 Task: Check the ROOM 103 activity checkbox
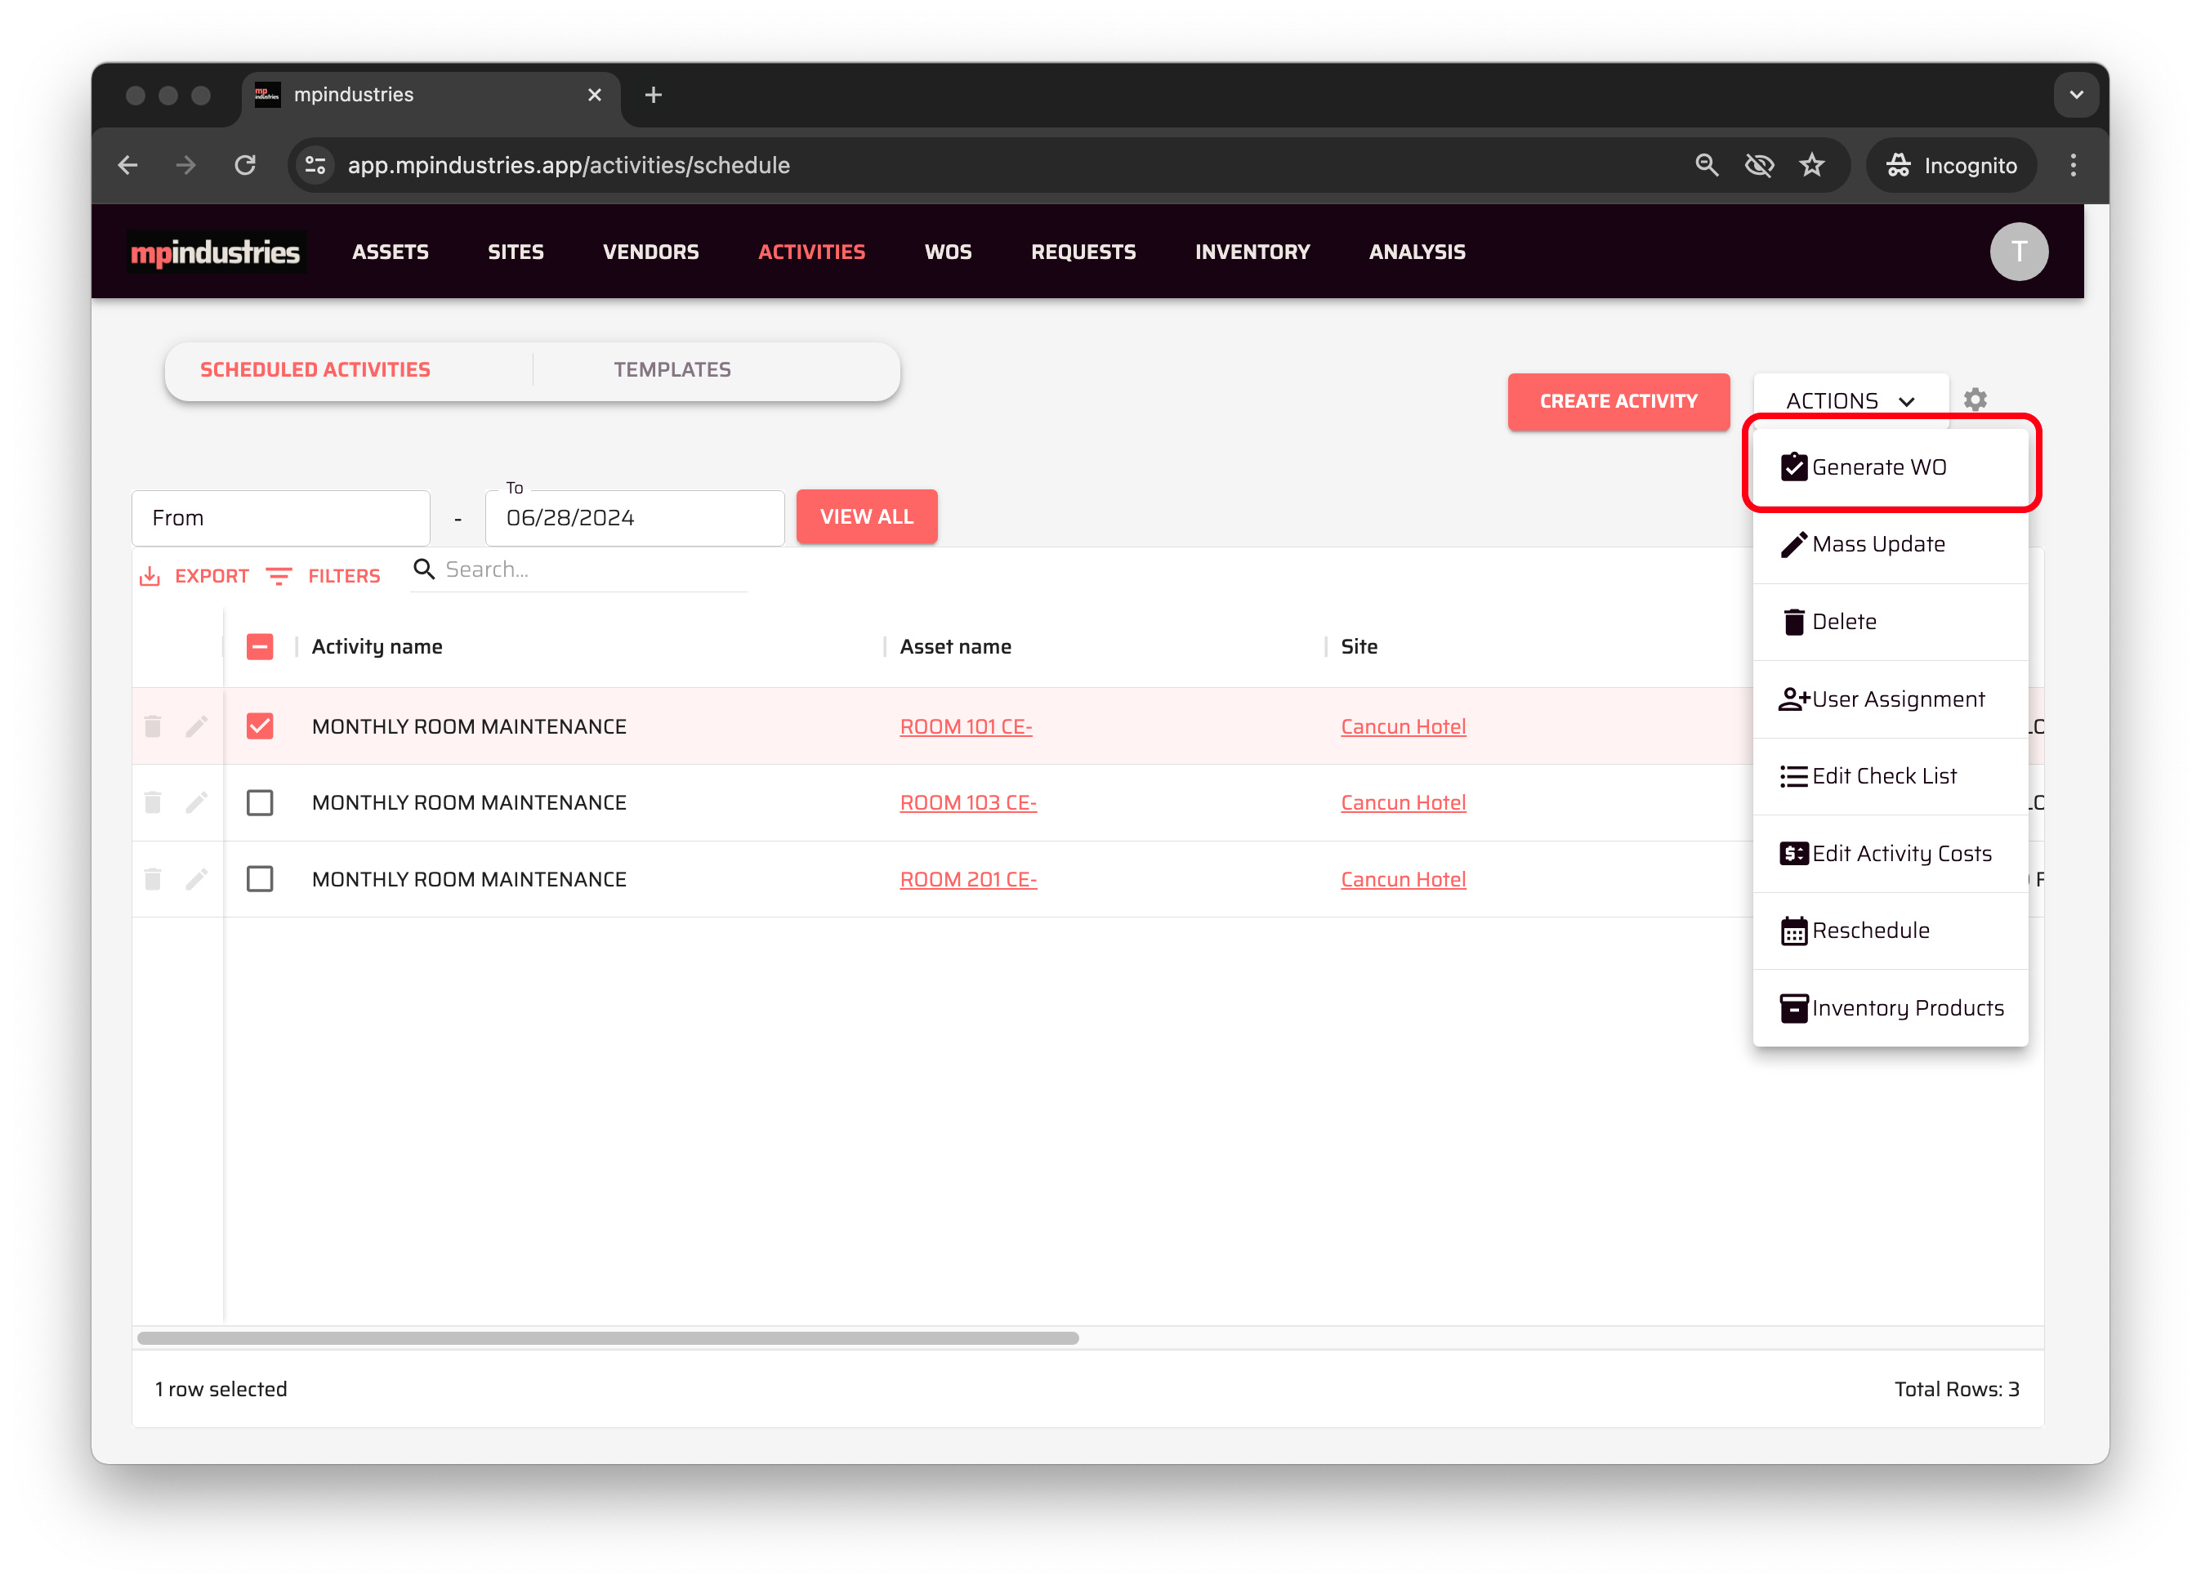[260, 802]
